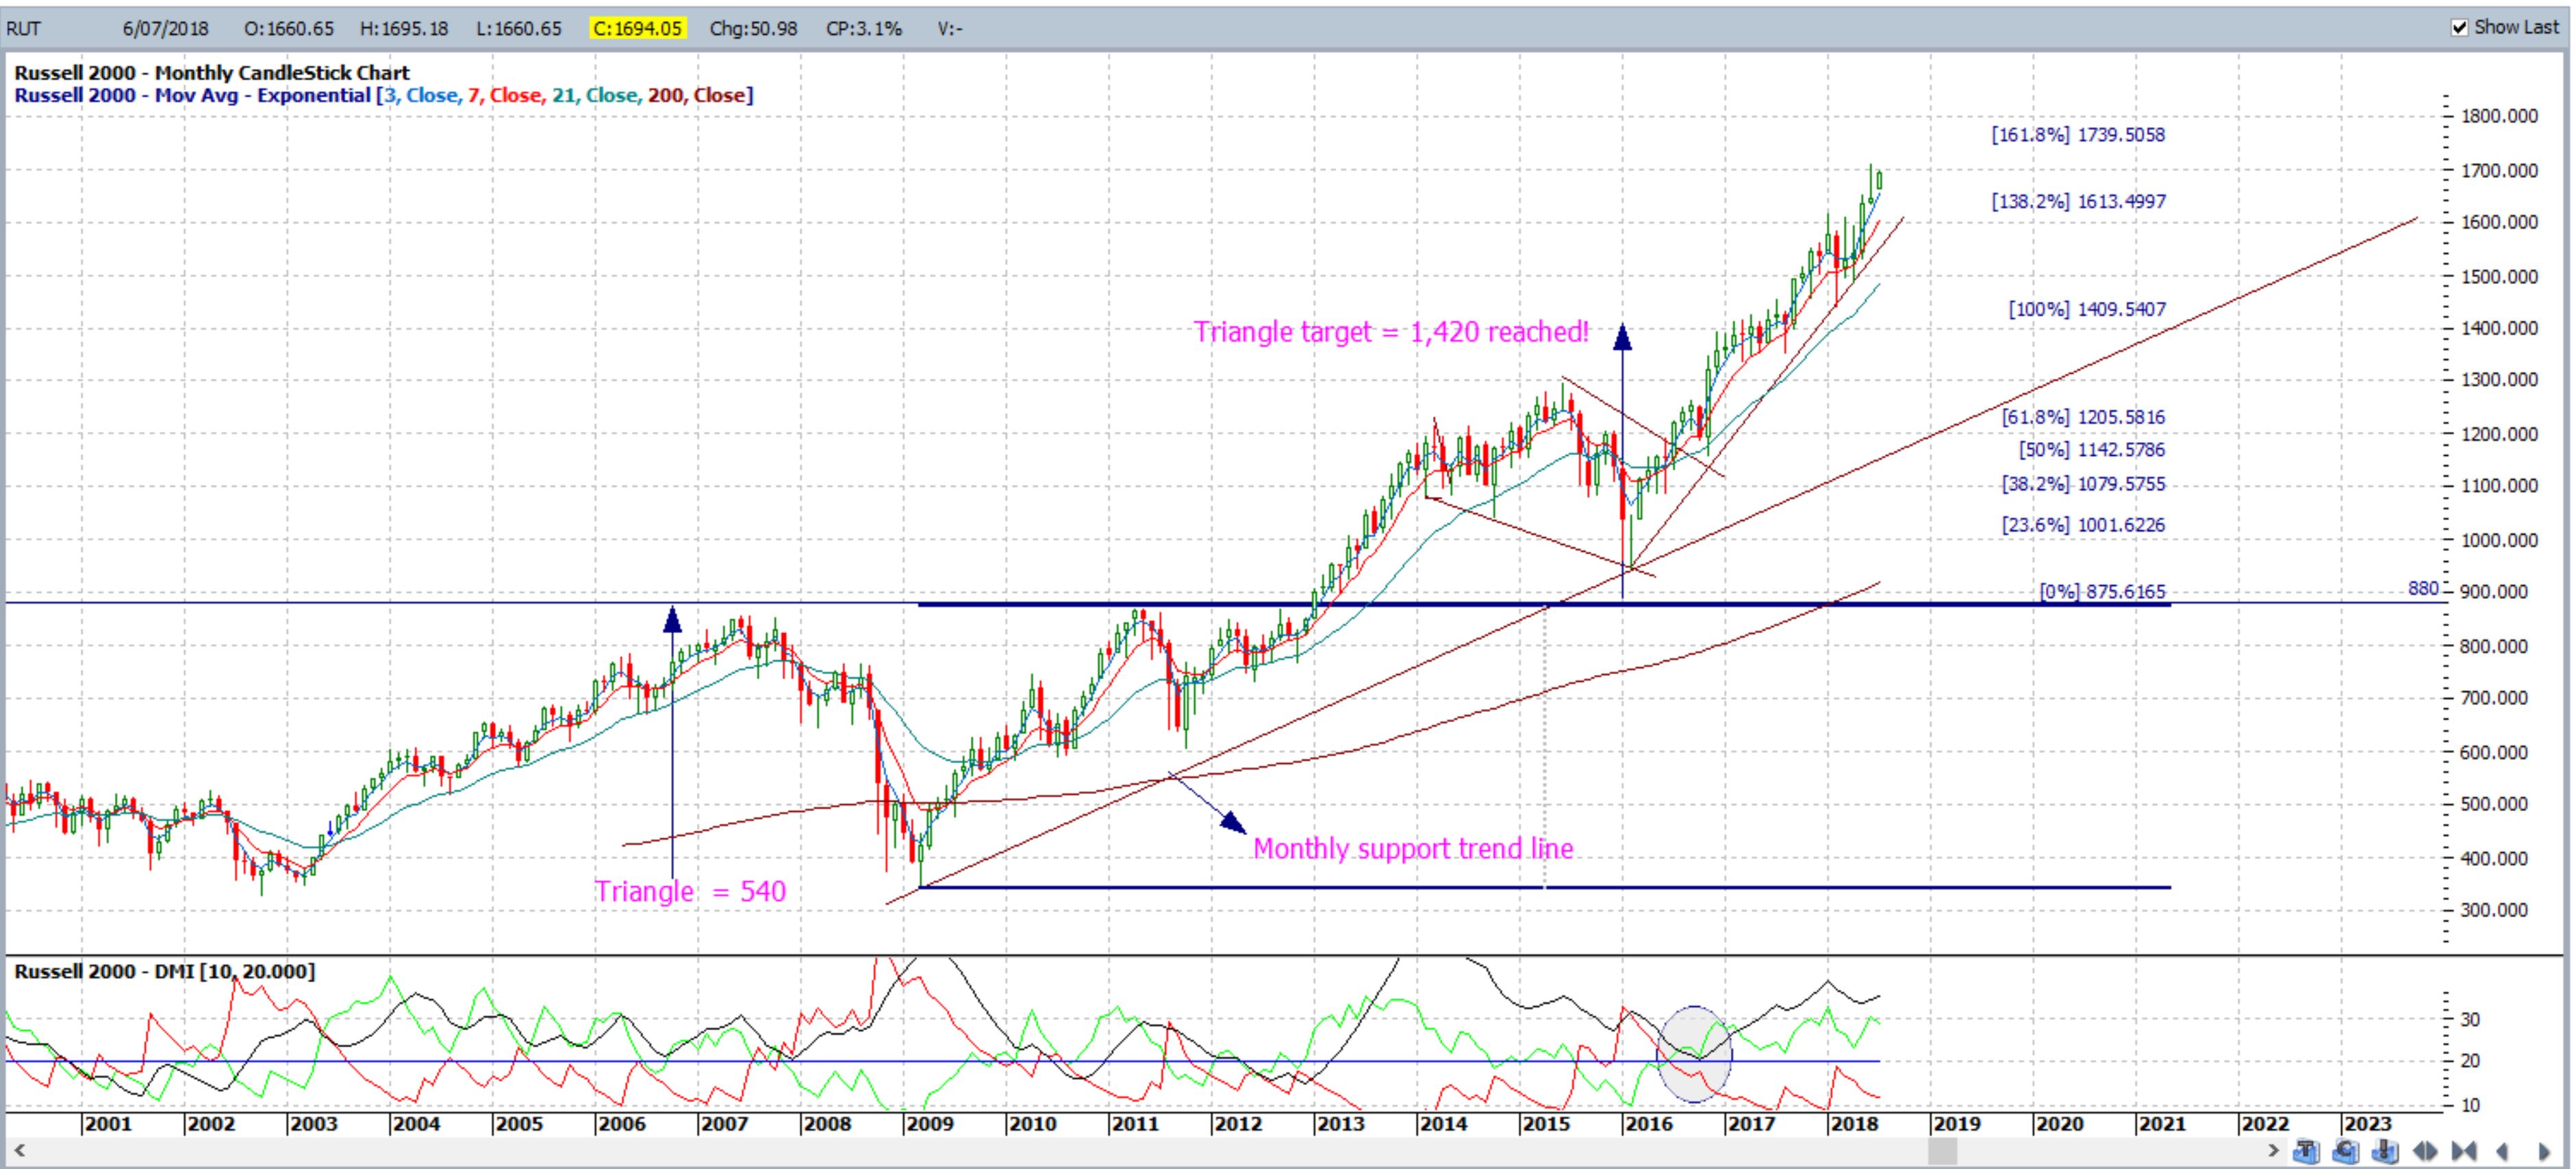
Task: Select the 'Triangle target = 1,420 reached!' annotation
Action: pos(1391,333)
